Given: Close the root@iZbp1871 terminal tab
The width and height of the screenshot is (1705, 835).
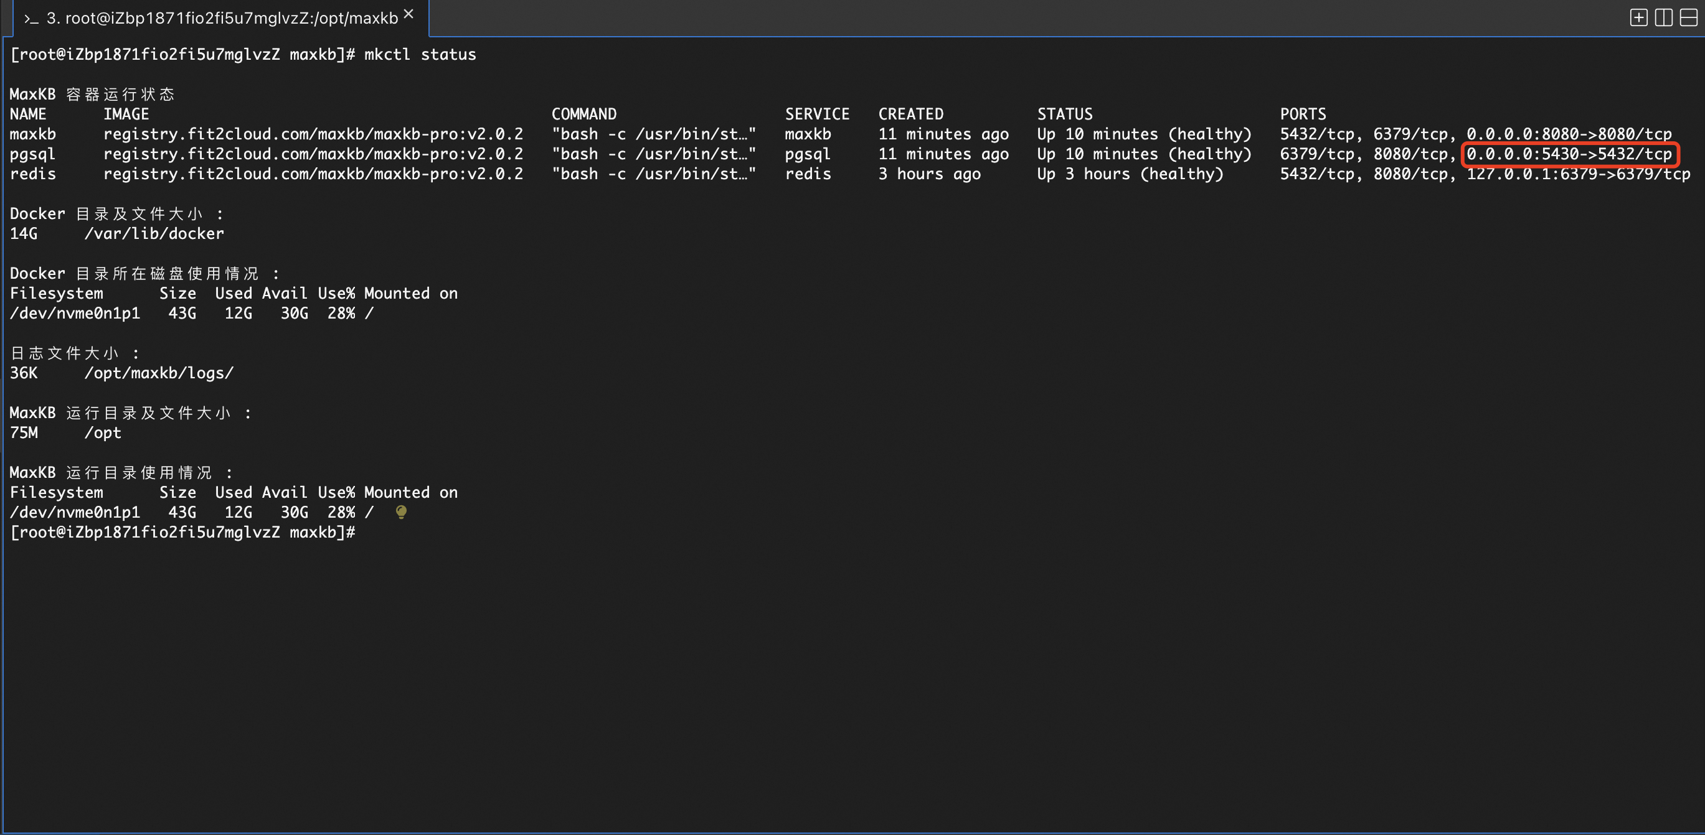Looking at the screenshot, I should point(409,14).
